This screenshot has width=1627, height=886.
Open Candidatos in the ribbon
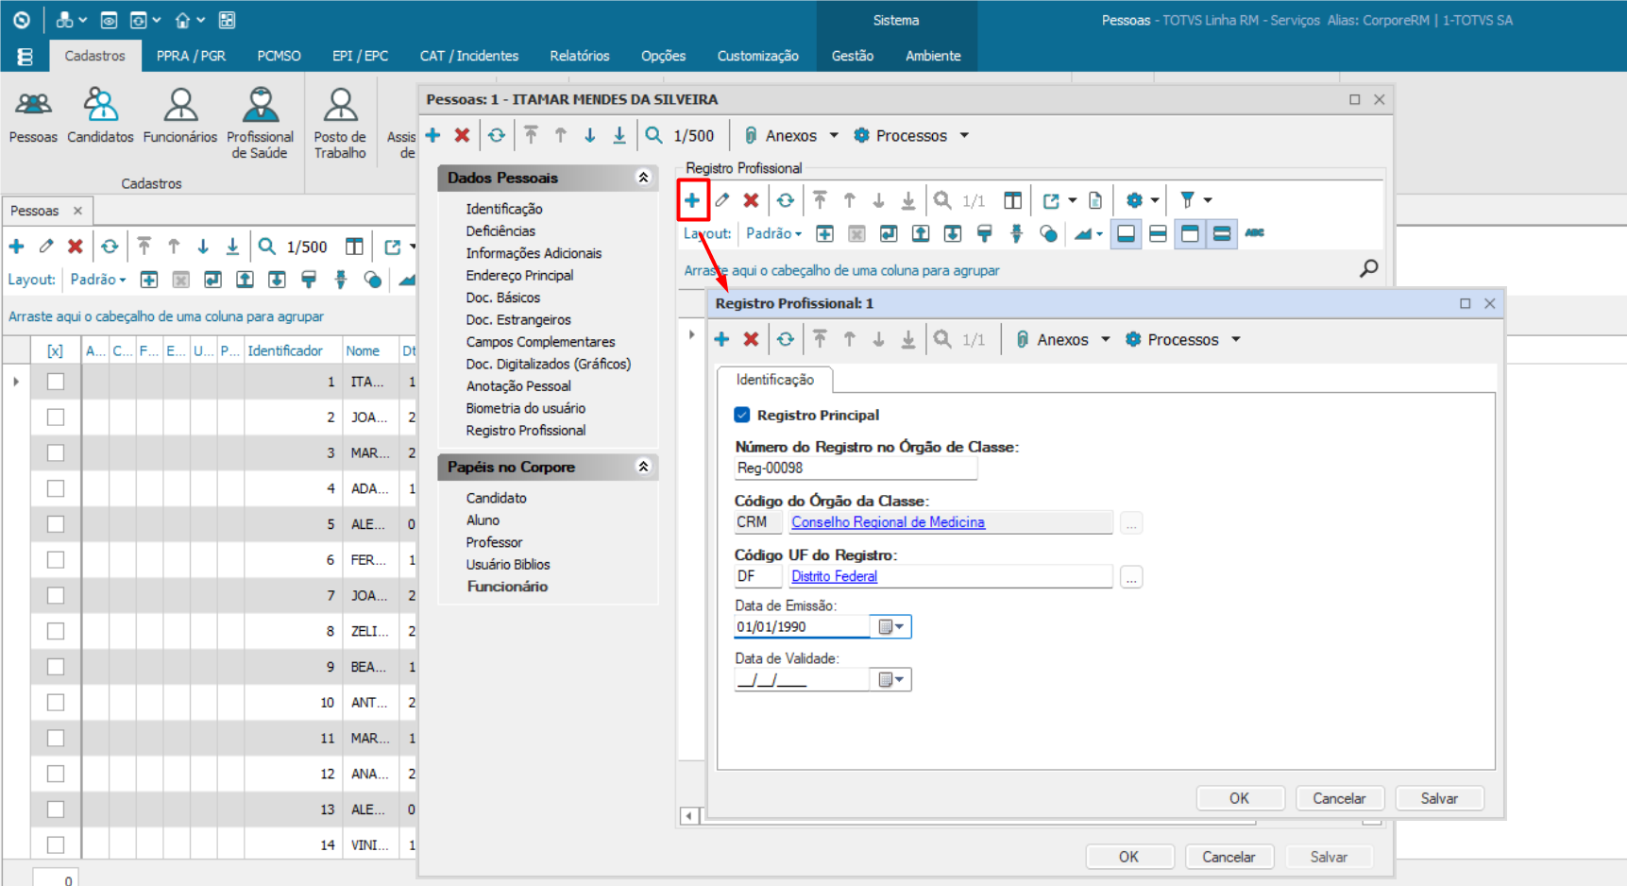coord(100,115)
